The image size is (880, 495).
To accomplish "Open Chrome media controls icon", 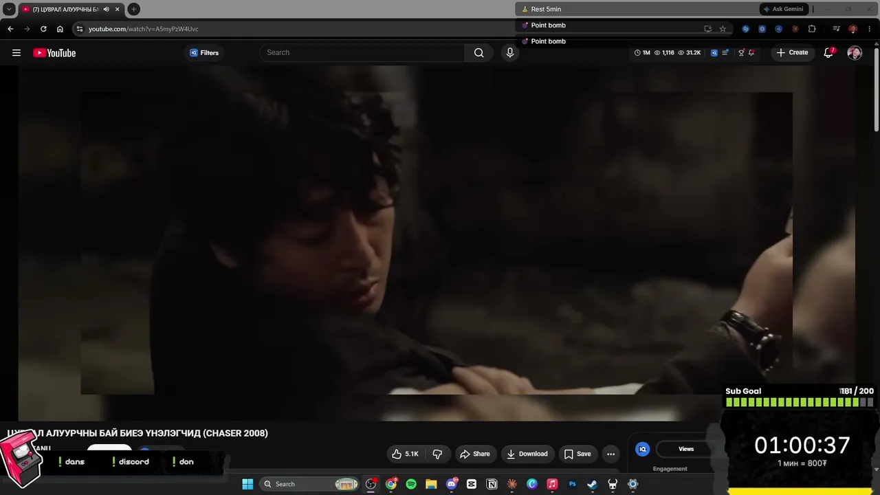I will click(836, 29).
